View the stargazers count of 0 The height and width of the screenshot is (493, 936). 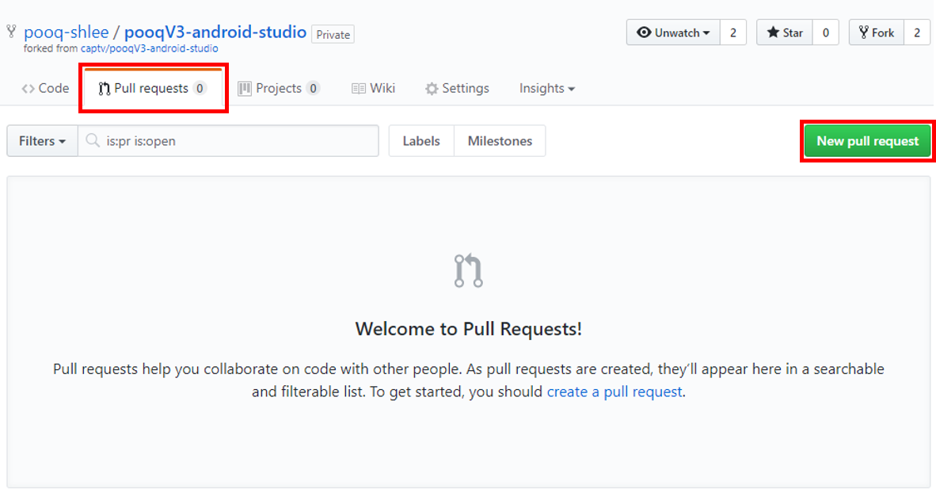tap(826, 32)
